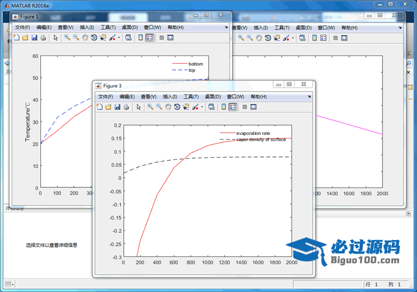This screenshot has width=417, height=292.
Task: Open 文件(F) menu in Figure 1
Action: point(22,27)
